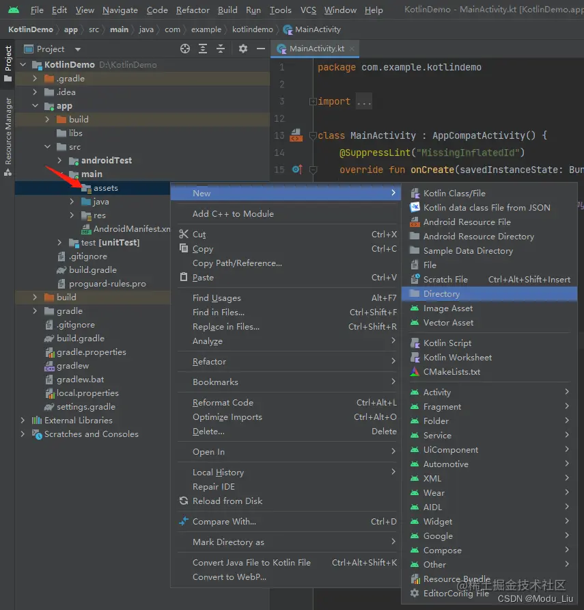Click the related XML file gutter icon line 13
This screenshot has width=584, height=610.
tap(296, 135)
